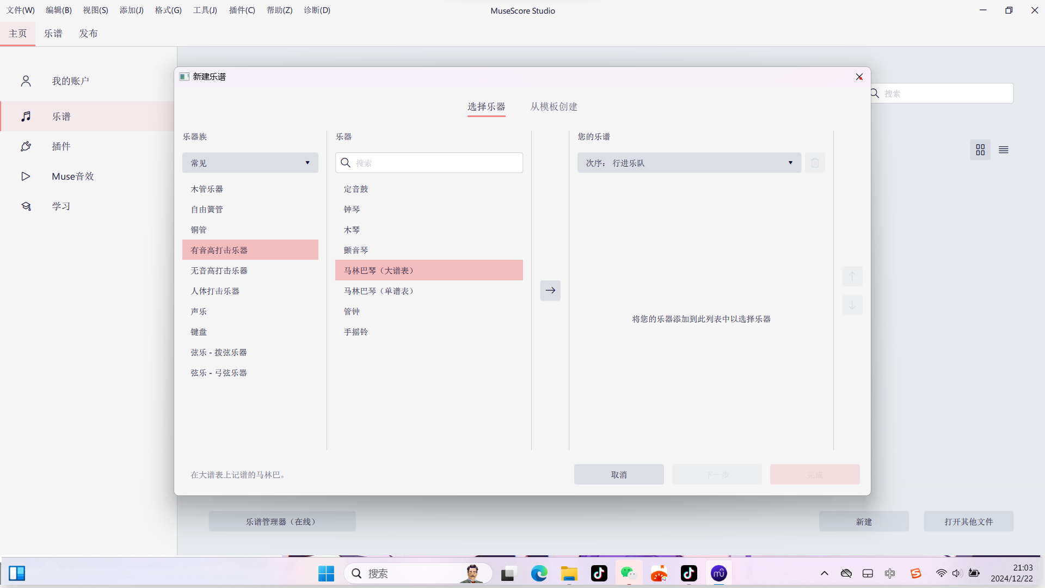Open 插件 section in sidebar
1045x588 pixels.
click(x=87, y=146)
